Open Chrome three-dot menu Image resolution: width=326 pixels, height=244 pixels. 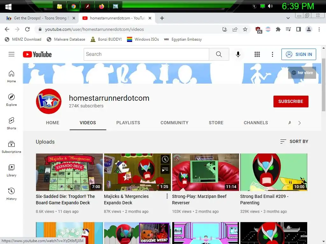pos(319,29)
